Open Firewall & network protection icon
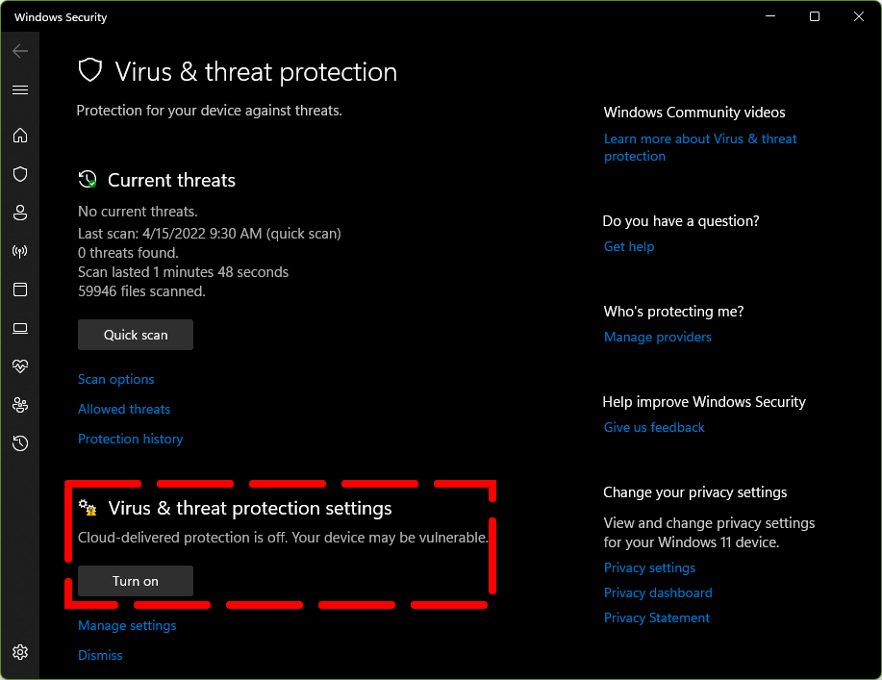 point(20,251)
